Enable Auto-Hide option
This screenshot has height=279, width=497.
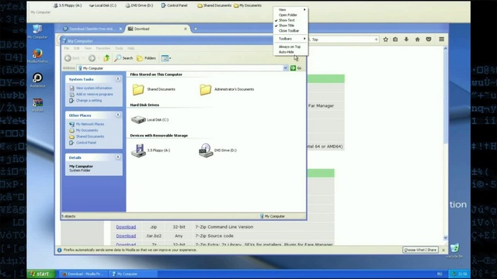[x=290, y=52]
